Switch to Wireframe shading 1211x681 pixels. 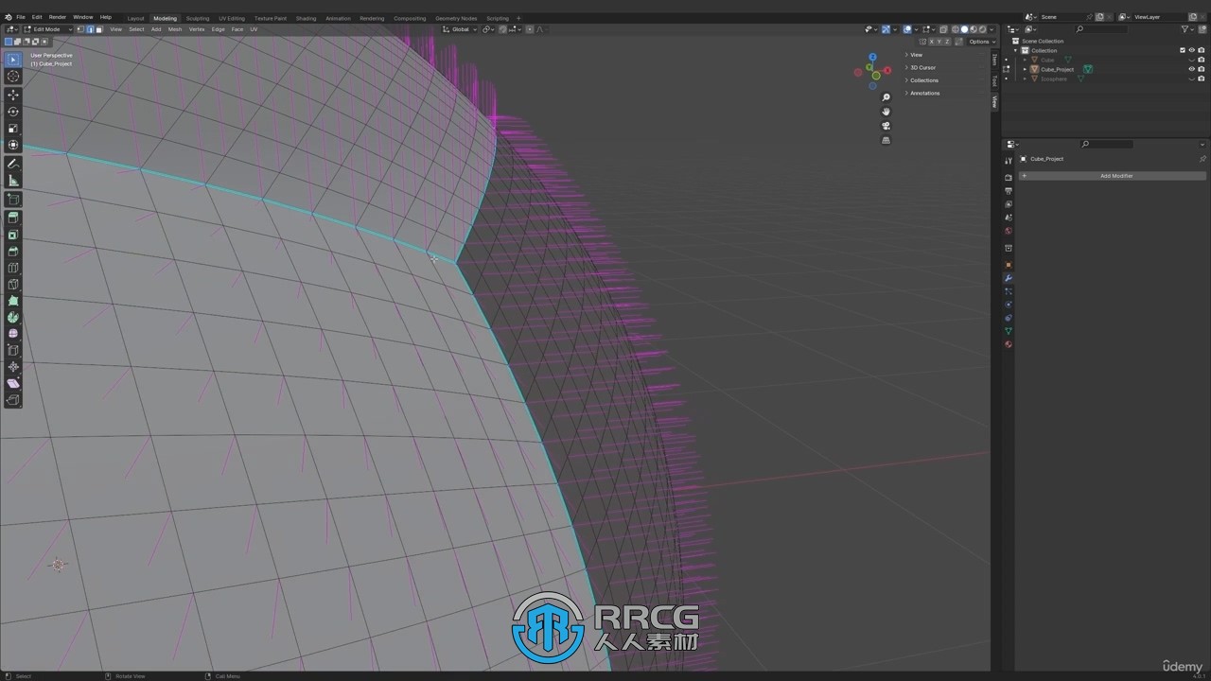tap(956, 29)
